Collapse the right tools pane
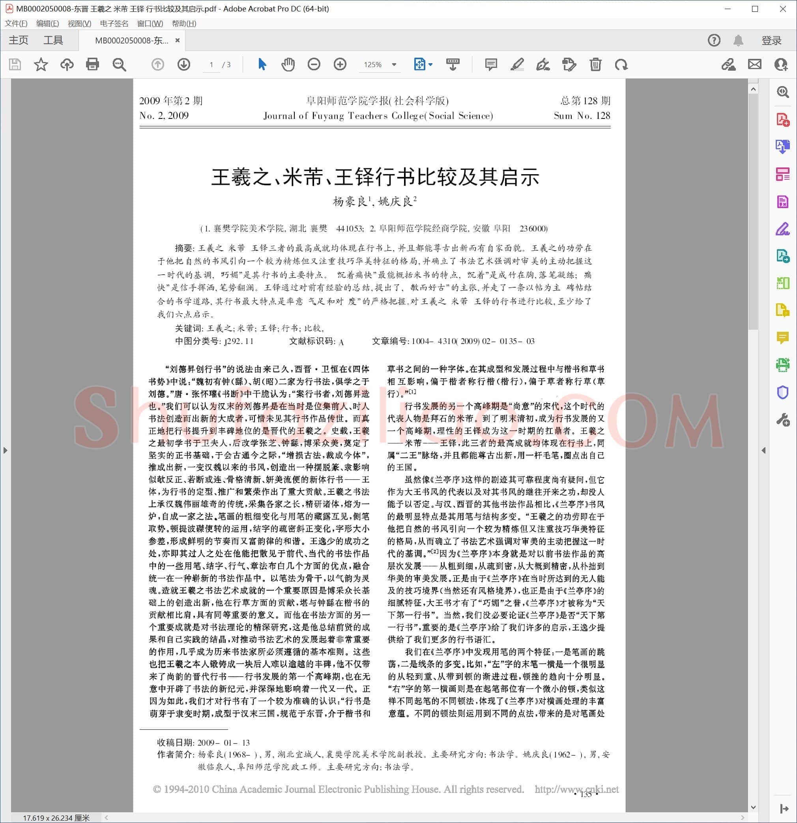 [x=763, y=450]
